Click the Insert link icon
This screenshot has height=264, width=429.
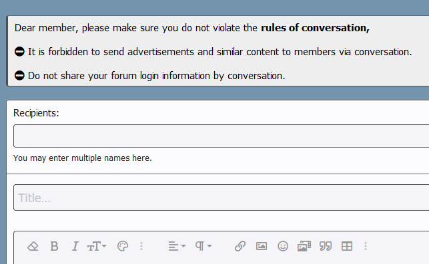pos(240,246)
